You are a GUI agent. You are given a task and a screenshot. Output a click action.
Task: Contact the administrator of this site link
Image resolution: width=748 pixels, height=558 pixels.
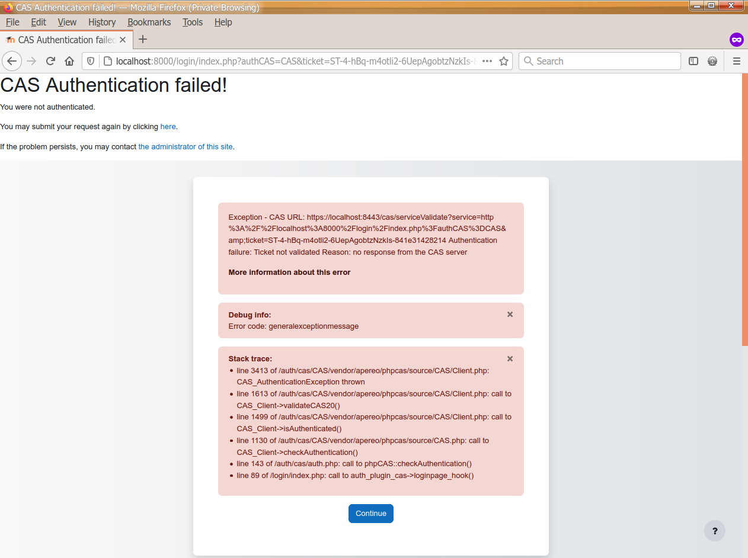point(186,146)
